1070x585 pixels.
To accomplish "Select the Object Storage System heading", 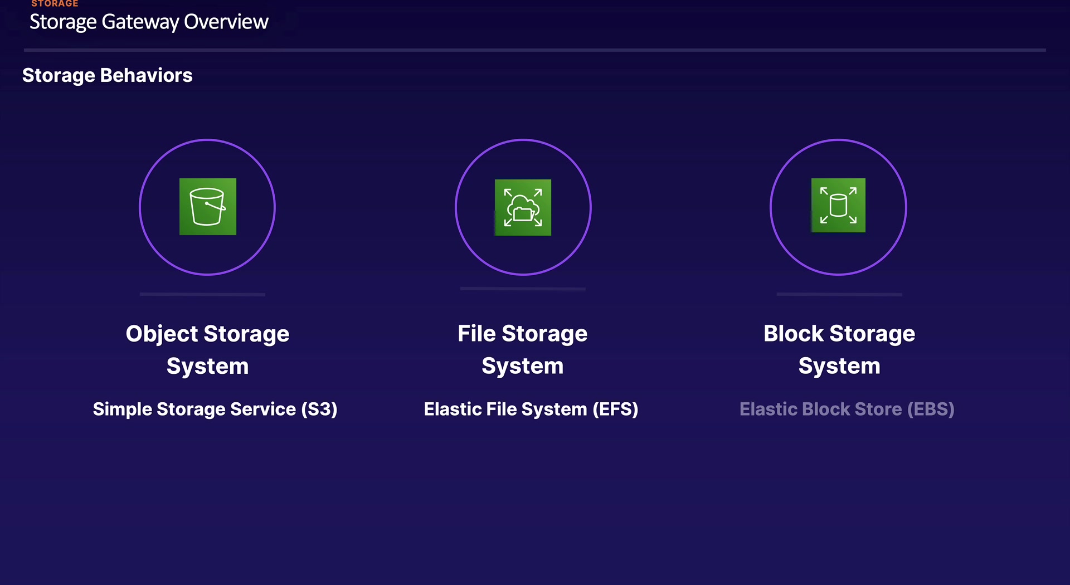I will point(207,349).
